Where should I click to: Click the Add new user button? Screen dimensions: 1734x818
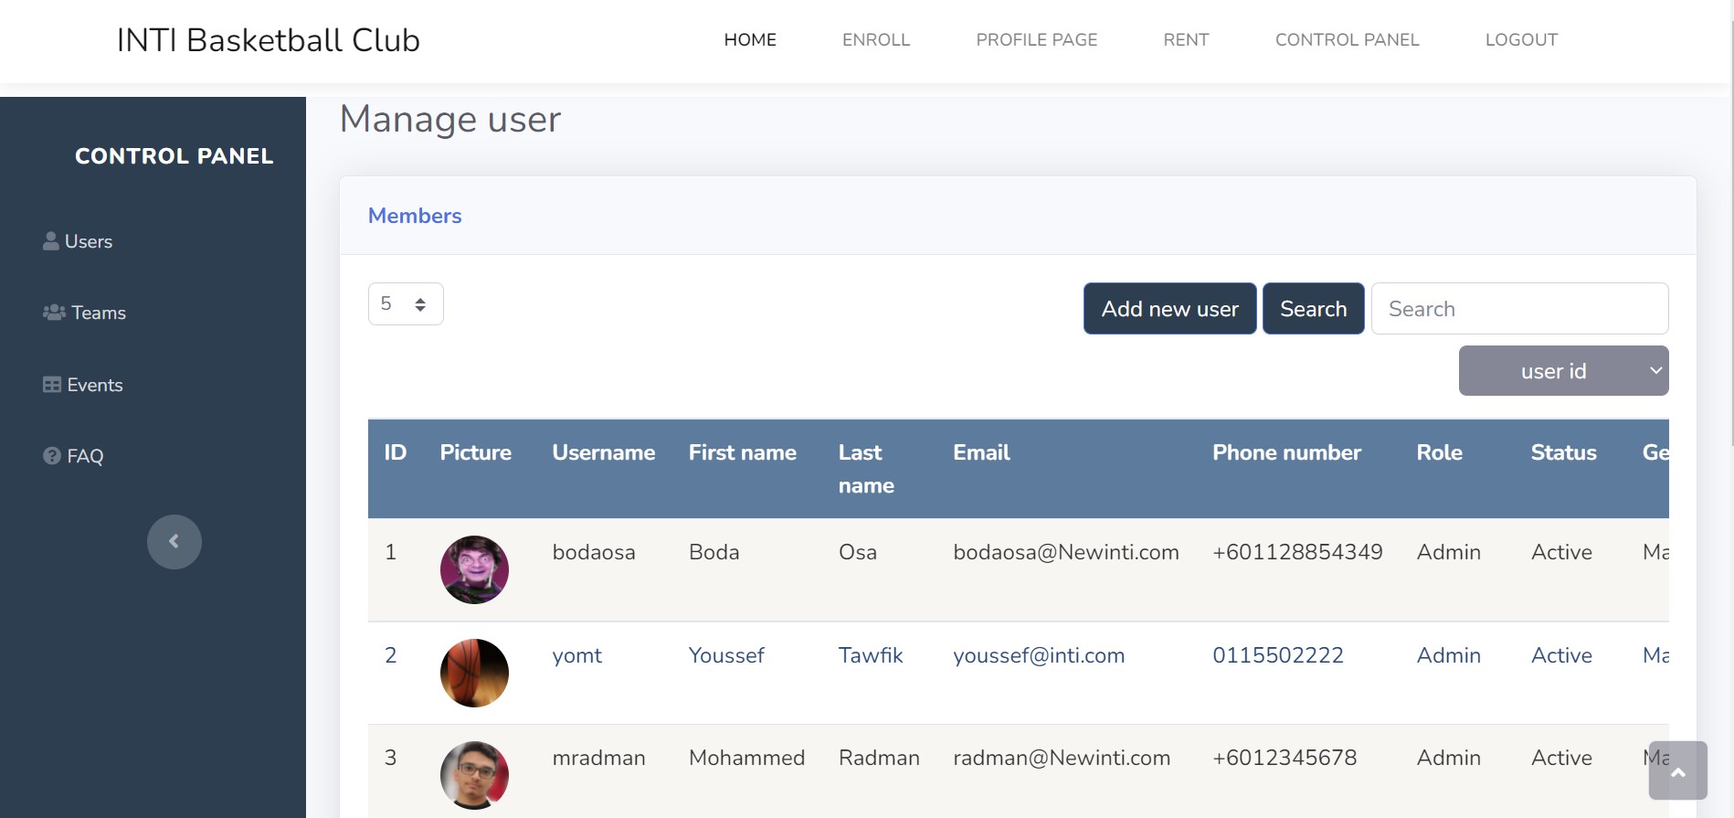click(x=1169, y=309)
